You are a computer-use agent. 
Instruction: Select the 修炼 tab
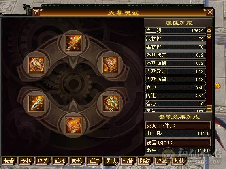(77, 161)
